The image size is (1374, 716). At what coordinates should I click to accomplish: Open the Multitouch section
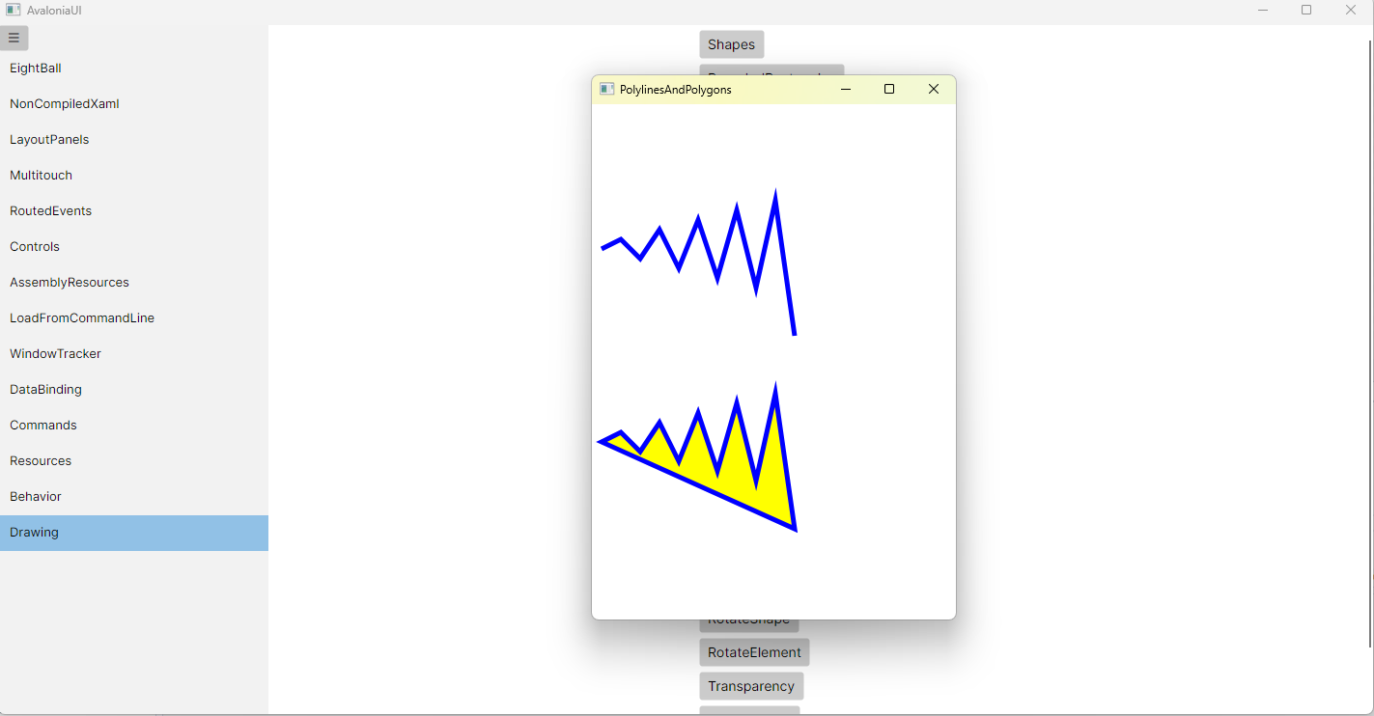click(x=134, y=176)
